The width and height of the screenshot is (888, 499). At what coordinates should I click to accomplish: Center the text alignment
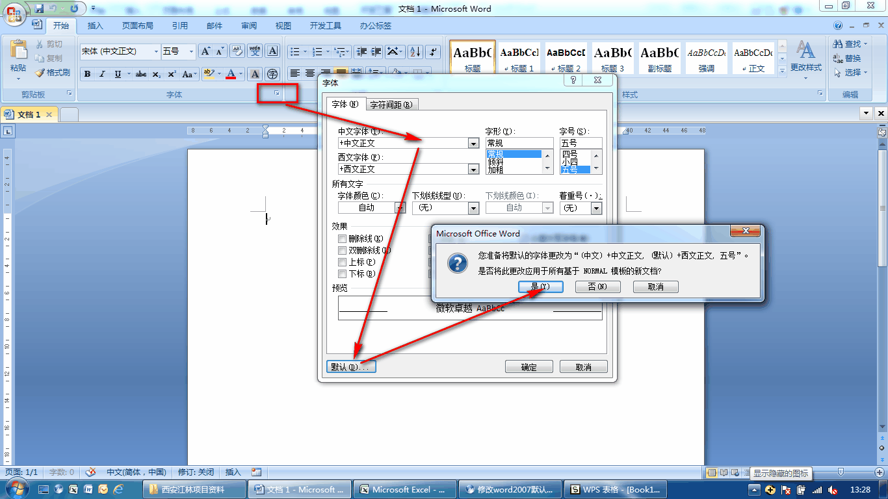(x=310, y=73)
